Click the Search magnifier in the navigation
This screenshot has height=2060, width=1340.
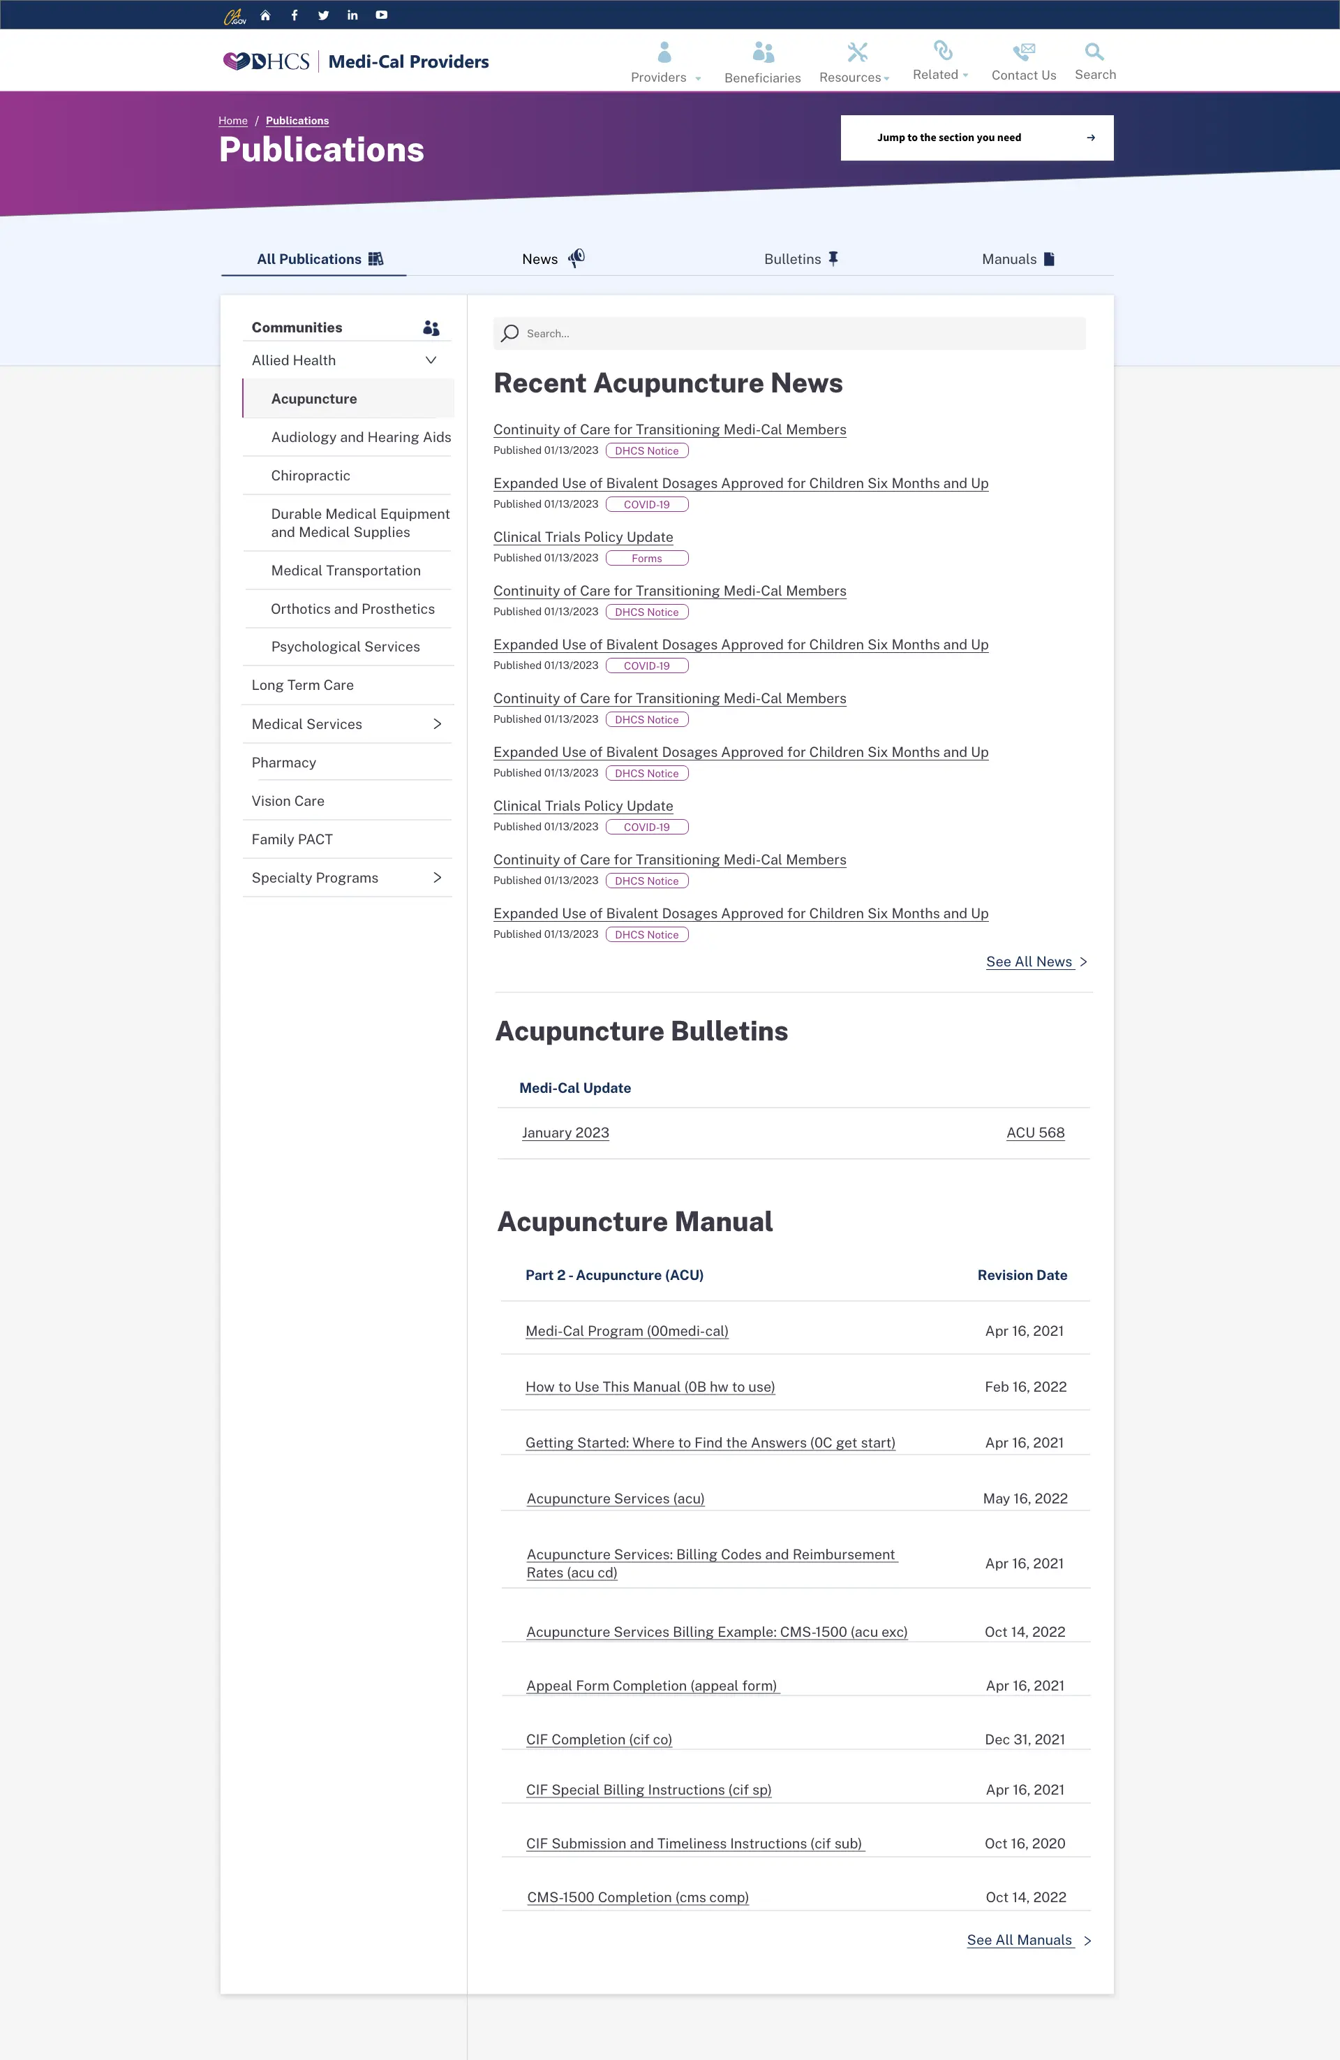[1094, 50]
